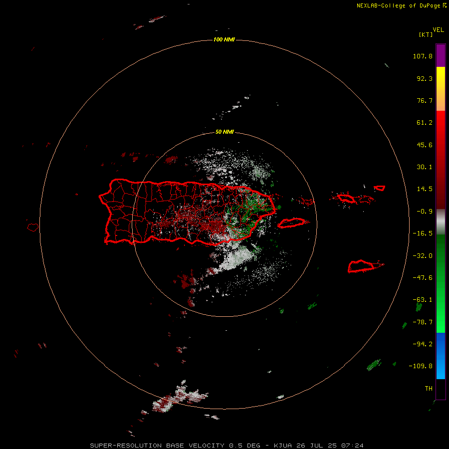
Task: Click the -0.9 legend value
Action: coord(425,212)
